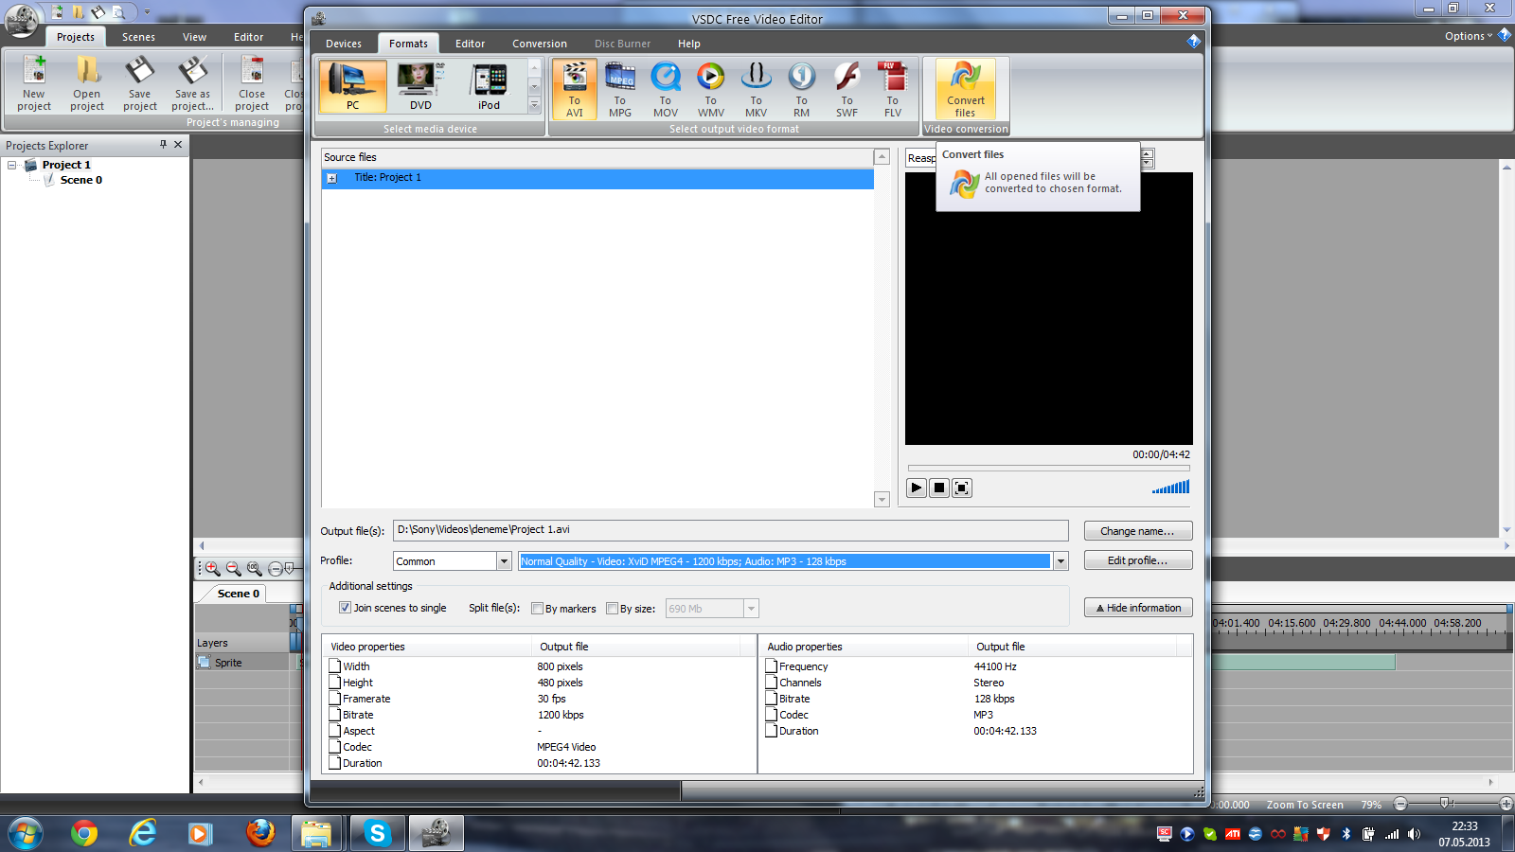Open the media device gallery dropdown arrow

[x=534, y=106]
